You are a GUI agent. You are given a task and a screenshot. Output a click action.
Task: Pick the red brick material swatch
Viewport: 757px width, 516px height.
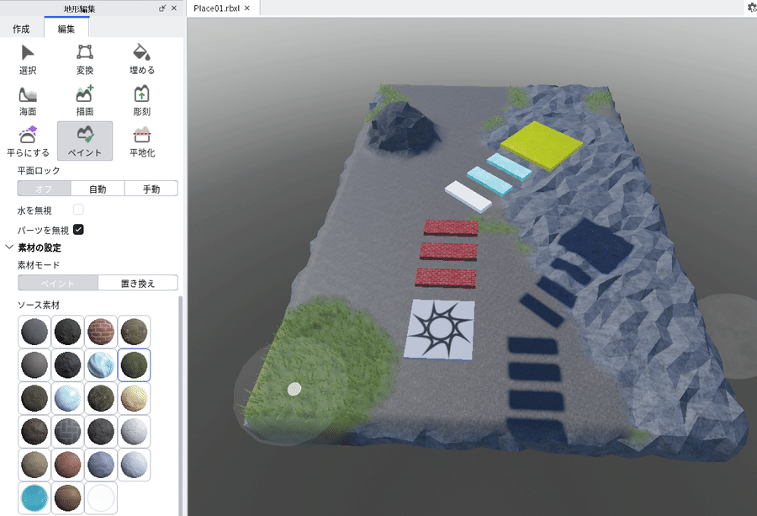tap(101, 332)
